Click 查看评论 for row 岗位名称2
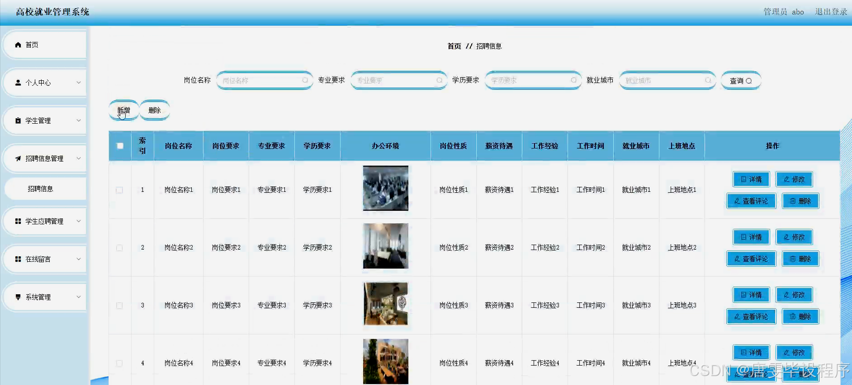Screen dimensions: 852x385 pyautogui.click(x=751, y=259)
